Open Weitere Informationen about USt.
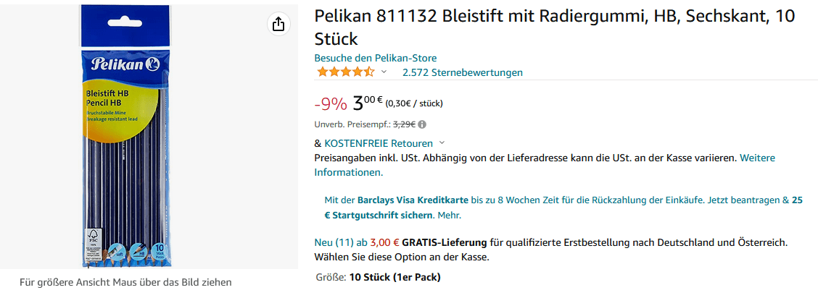Viewport: 818px width, 290px height. coord(545,164)
